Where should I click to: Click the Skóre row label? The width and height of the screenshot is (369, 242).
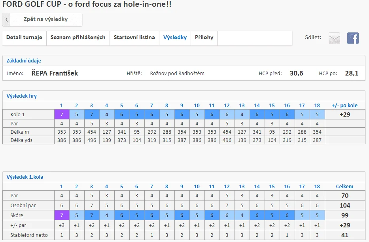17,216
